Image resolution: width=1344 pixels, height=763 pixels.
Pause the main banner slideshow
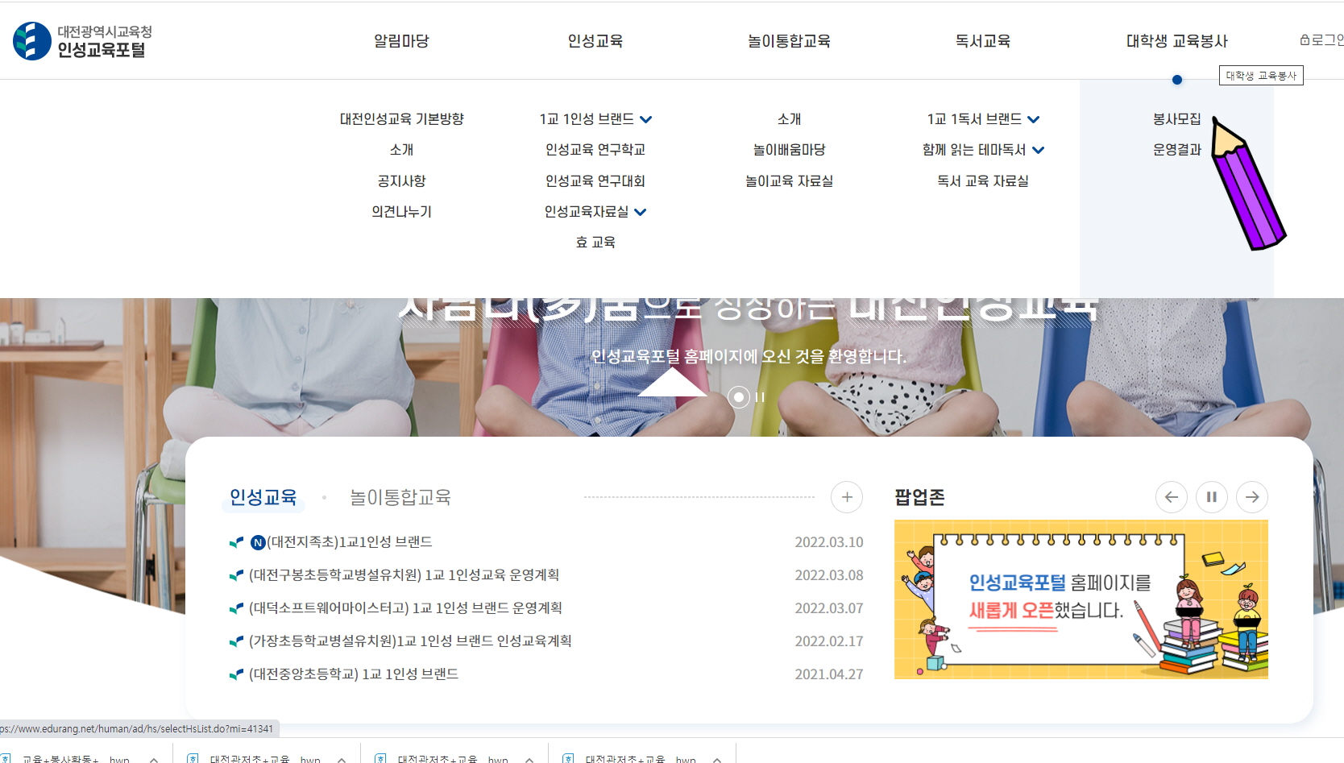[x=760, y=397]
